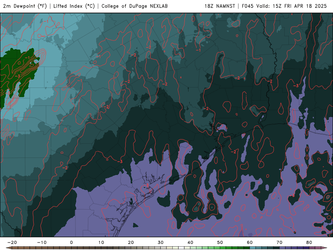Viewport: 333px width, 250px height.
Task: Click the -20 value on the color scale
Action: tap(12, 242)
